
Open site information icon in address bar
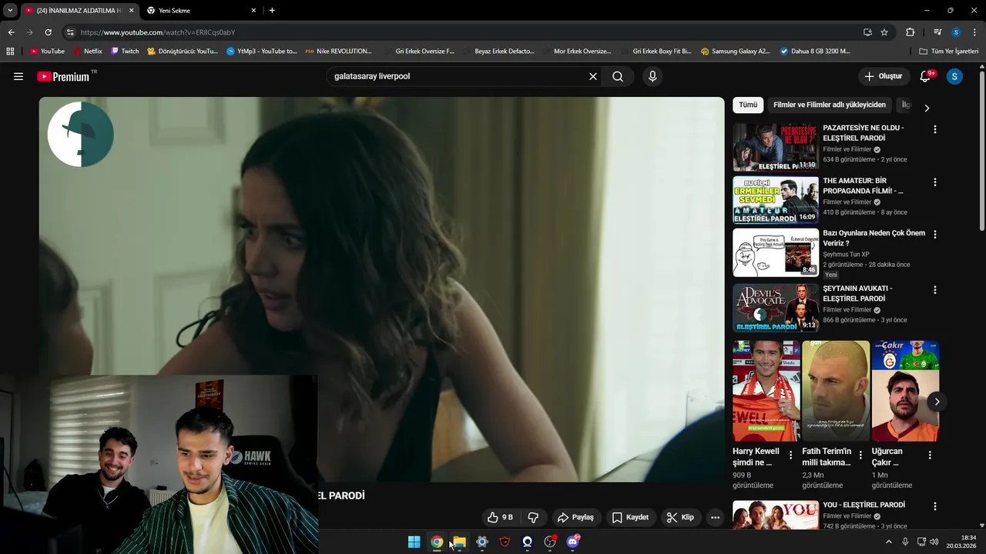[x=70, y=32]
